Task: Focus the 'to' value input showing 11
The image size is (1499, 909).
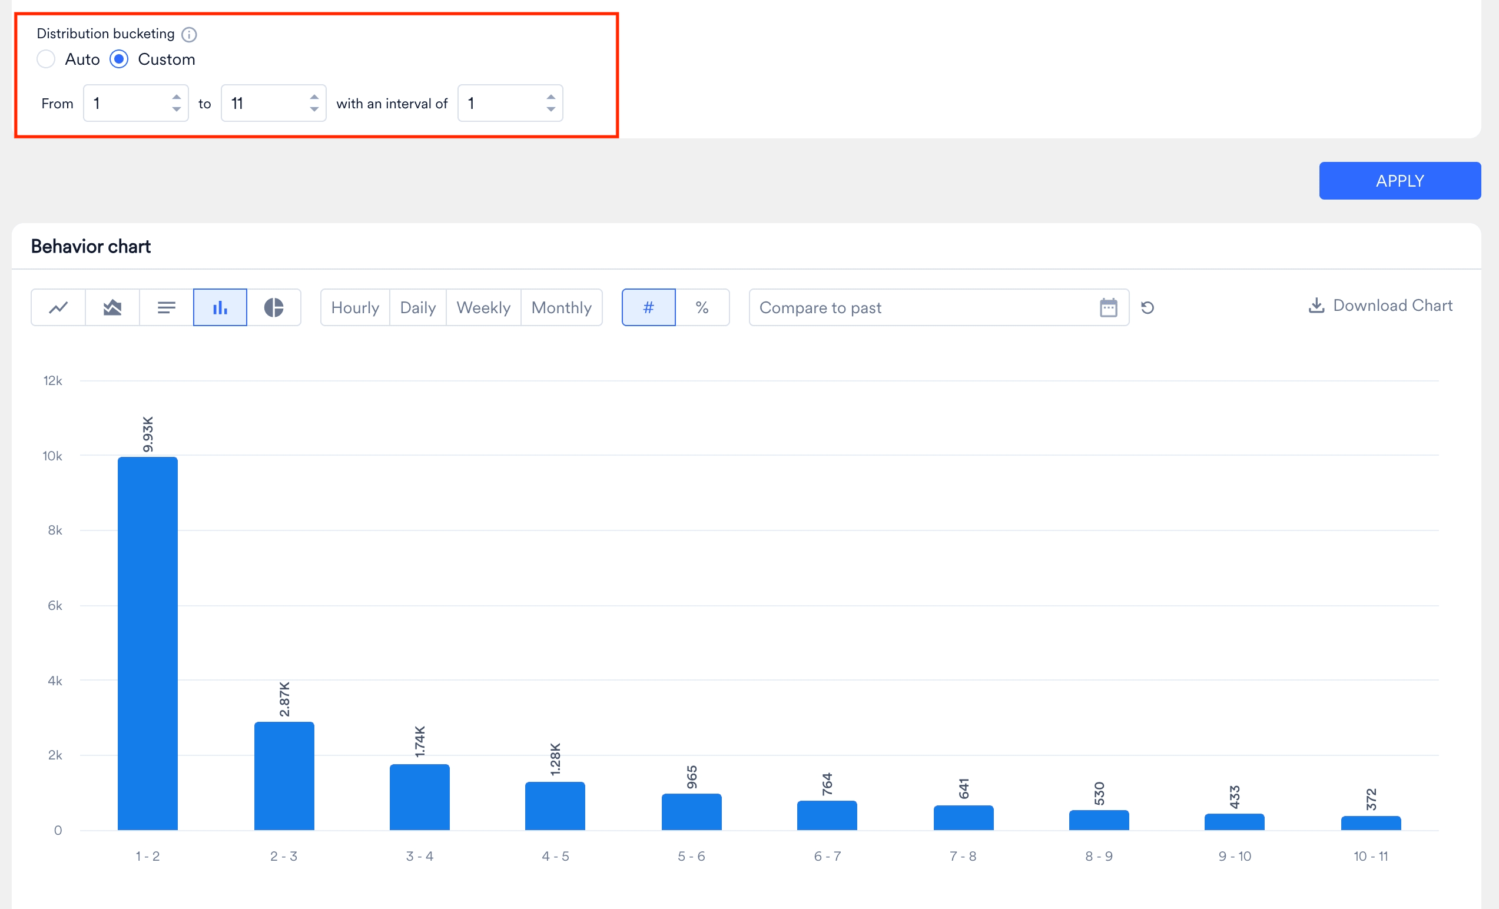Action: pyautogui.click(x=273, y=104)
